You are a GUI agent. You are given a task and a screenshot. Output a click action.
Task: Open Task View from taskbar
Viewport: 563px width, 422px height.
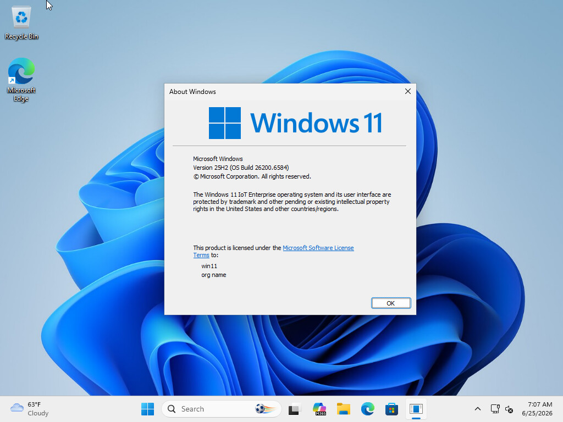pos(295,409)
